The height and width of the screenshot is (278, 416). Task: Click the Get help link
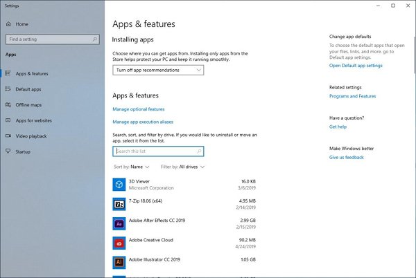[x=338, y=127]
